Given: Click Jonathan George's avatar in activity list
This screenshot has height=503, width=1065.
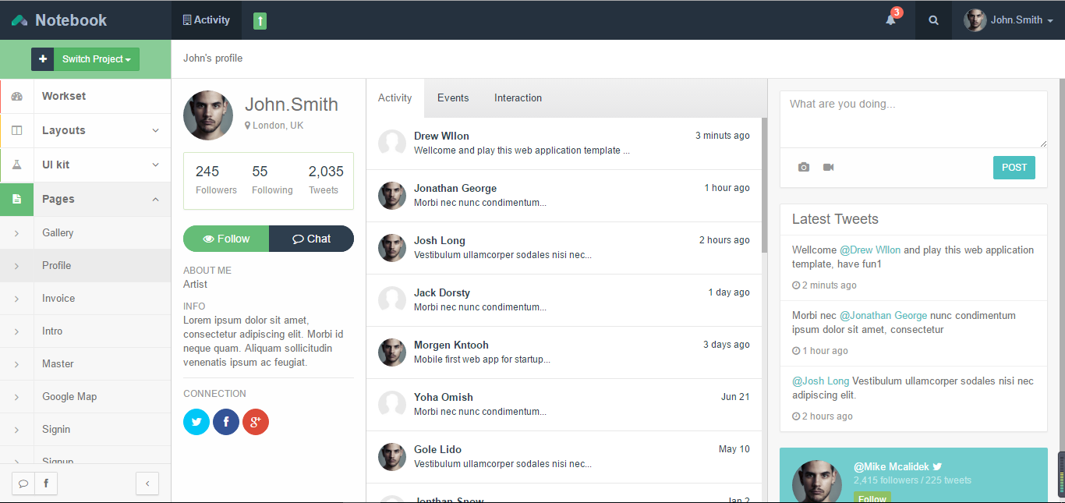Looking at the screenshot, I should click(392, 196).
